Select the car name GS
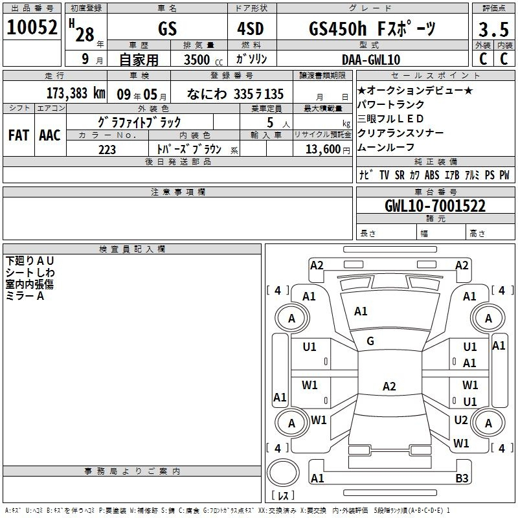The height and width of the screenshot is (518, 518). point(168,28)
